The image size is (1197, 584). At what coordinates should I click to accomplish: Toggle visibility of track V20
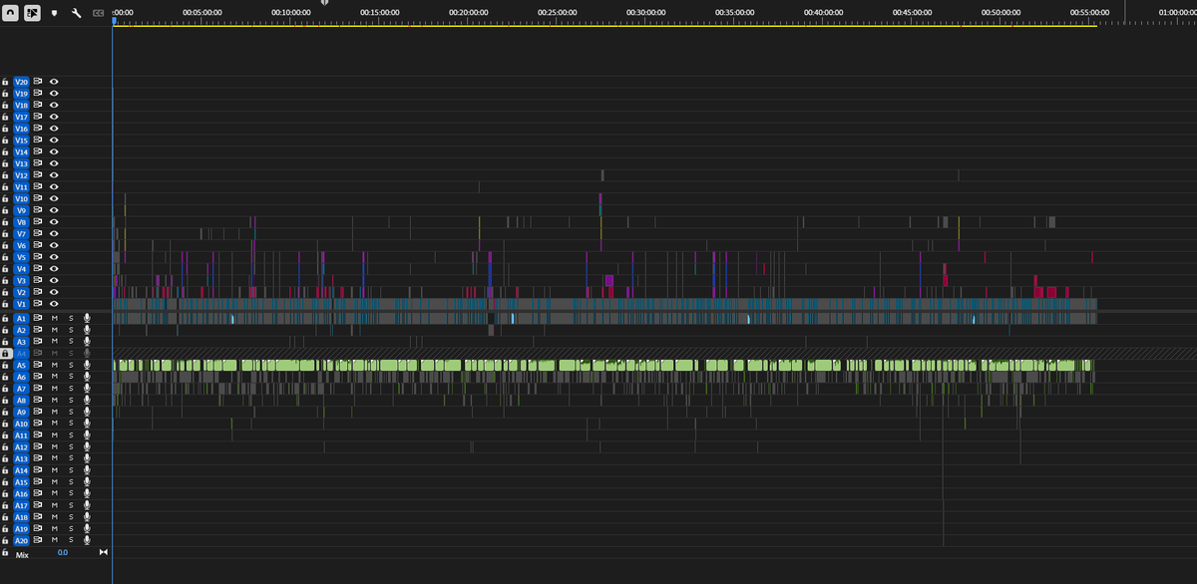(54, 82)
